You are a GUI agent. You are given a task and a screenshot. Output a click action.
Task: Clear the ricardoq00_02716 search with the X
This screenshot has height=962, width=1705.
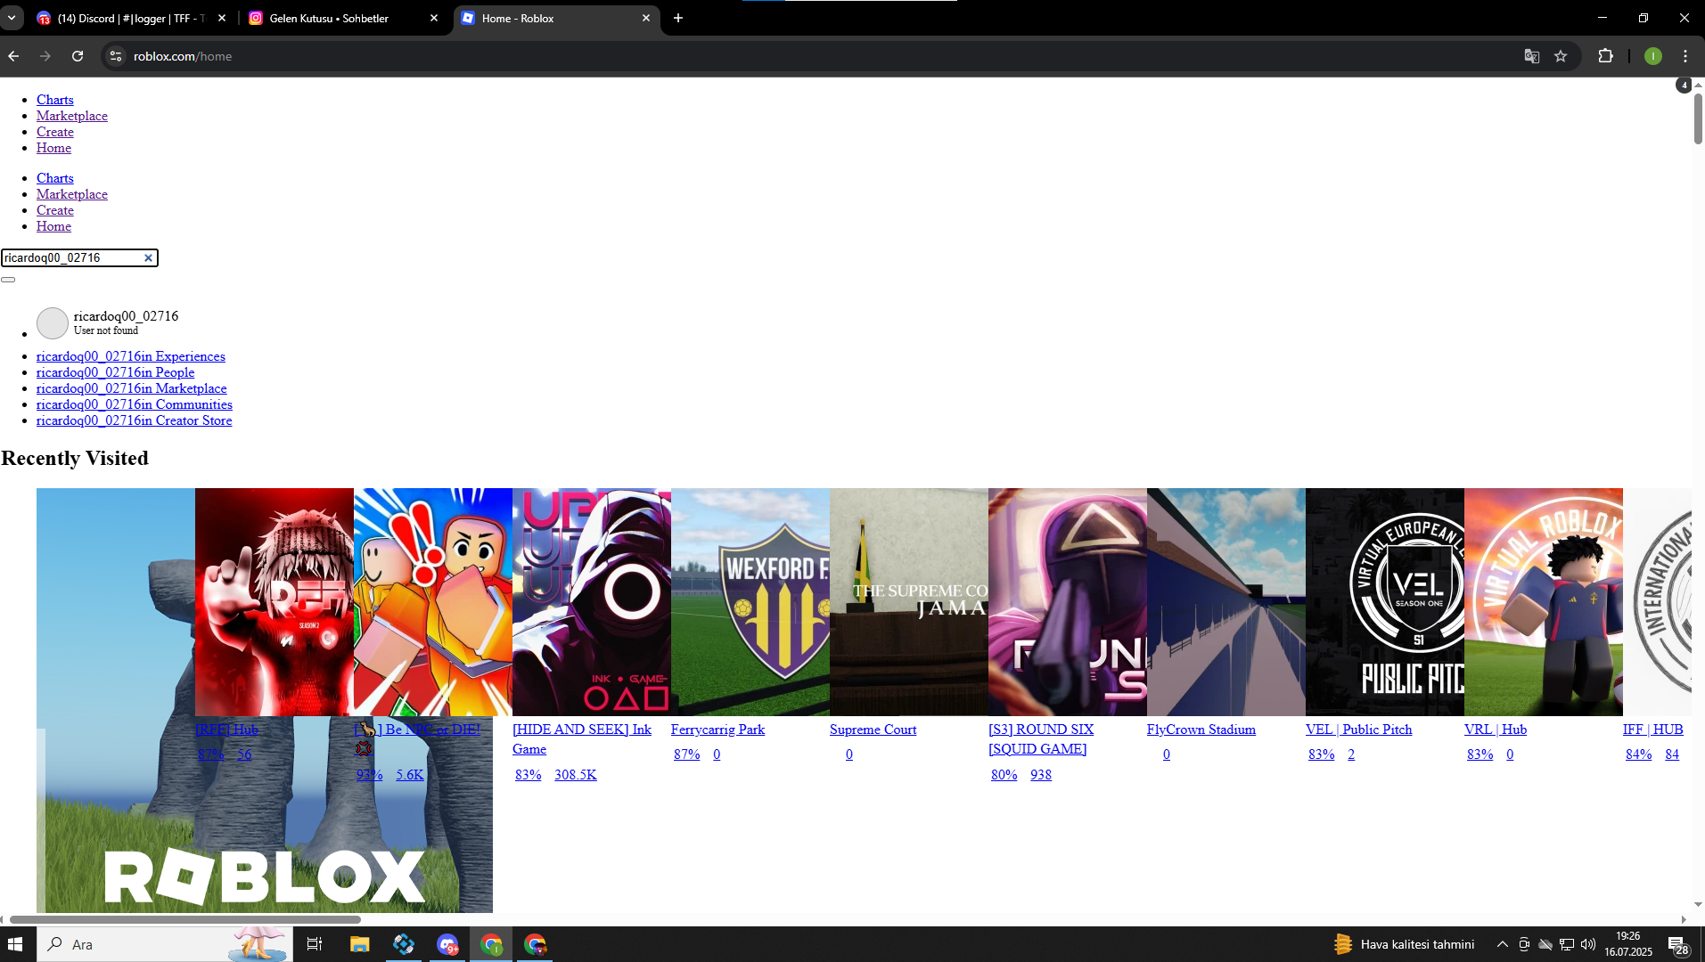tap(148, 257)
